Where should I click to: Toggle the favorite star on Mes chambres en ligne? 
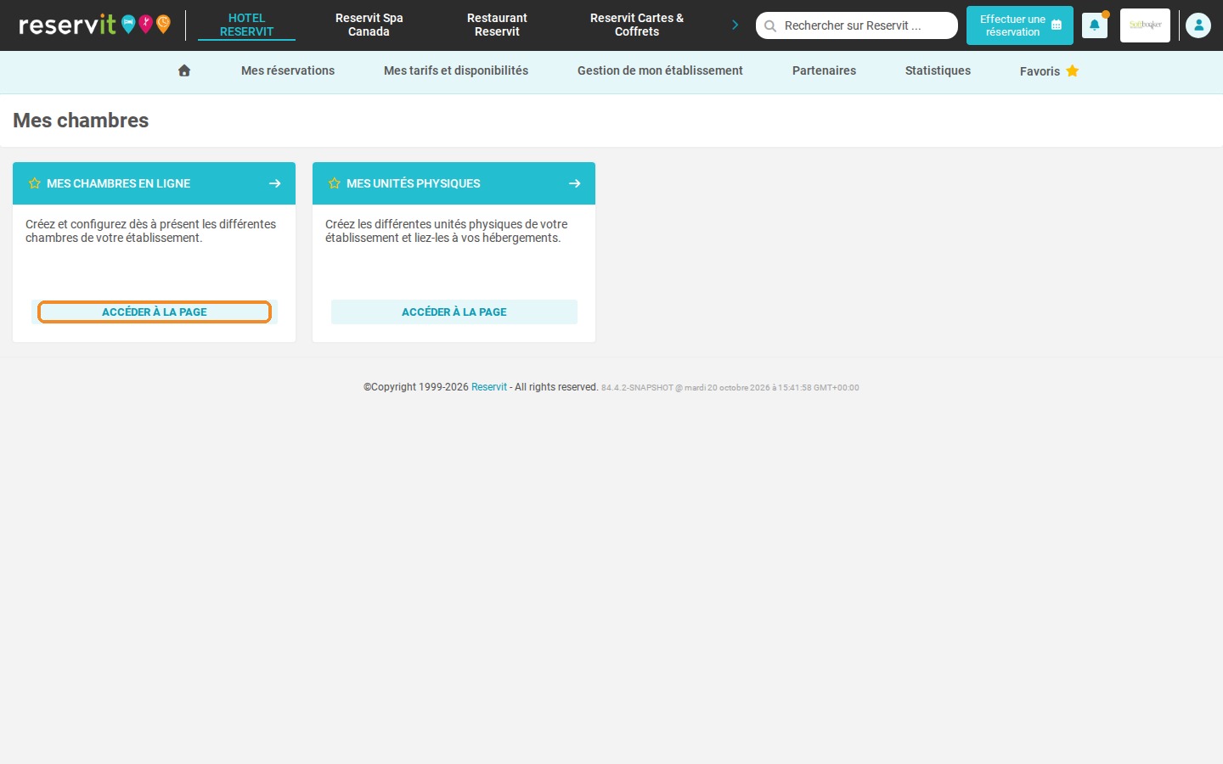[35, 183]
